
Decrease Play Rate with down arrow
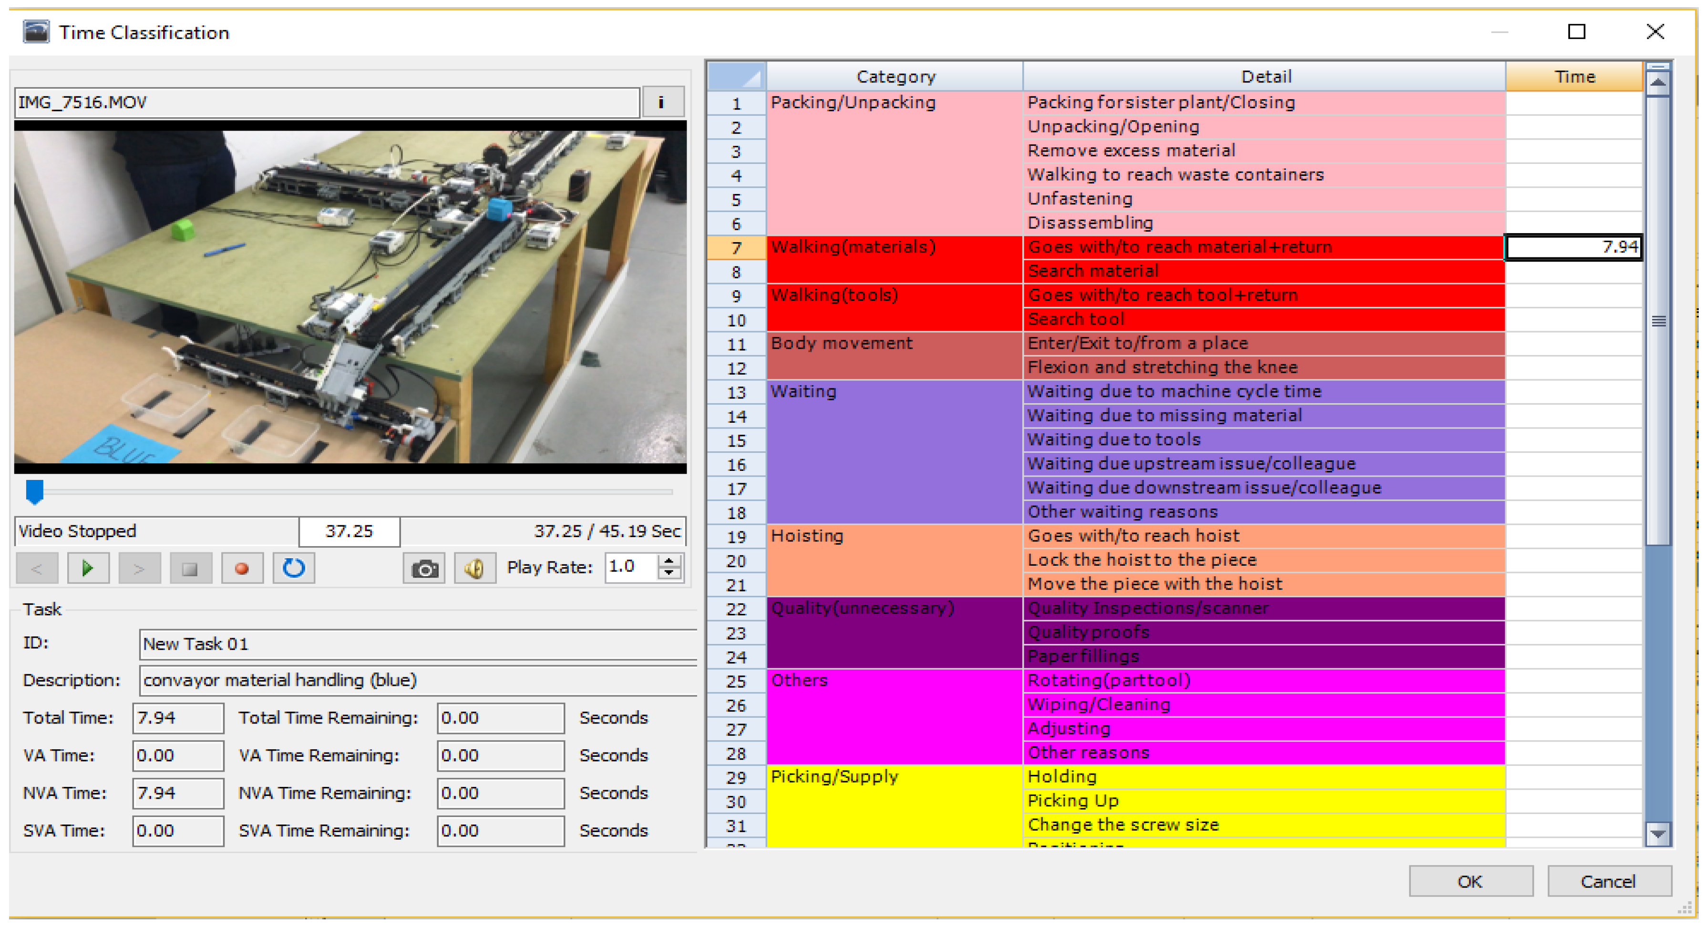tap(669, 574)
